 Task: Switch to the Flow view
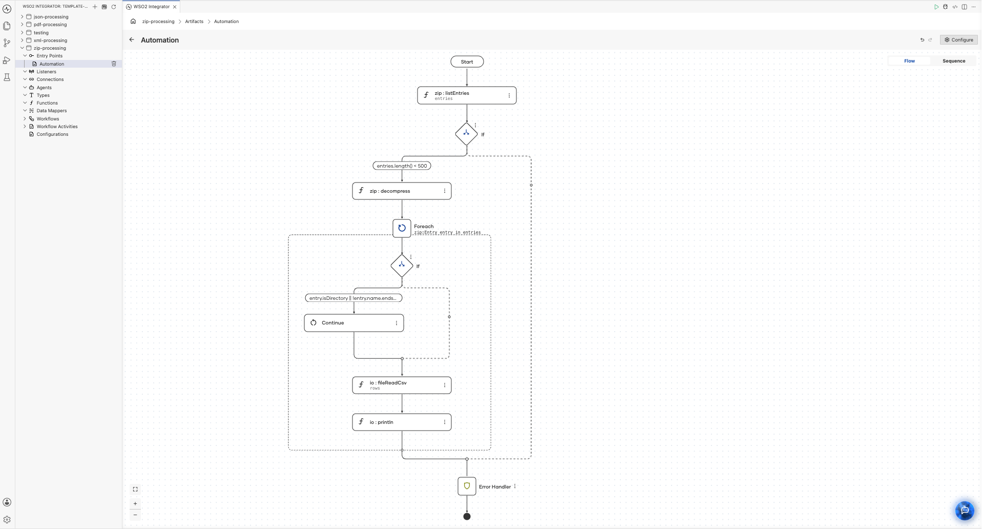(909, 61)
